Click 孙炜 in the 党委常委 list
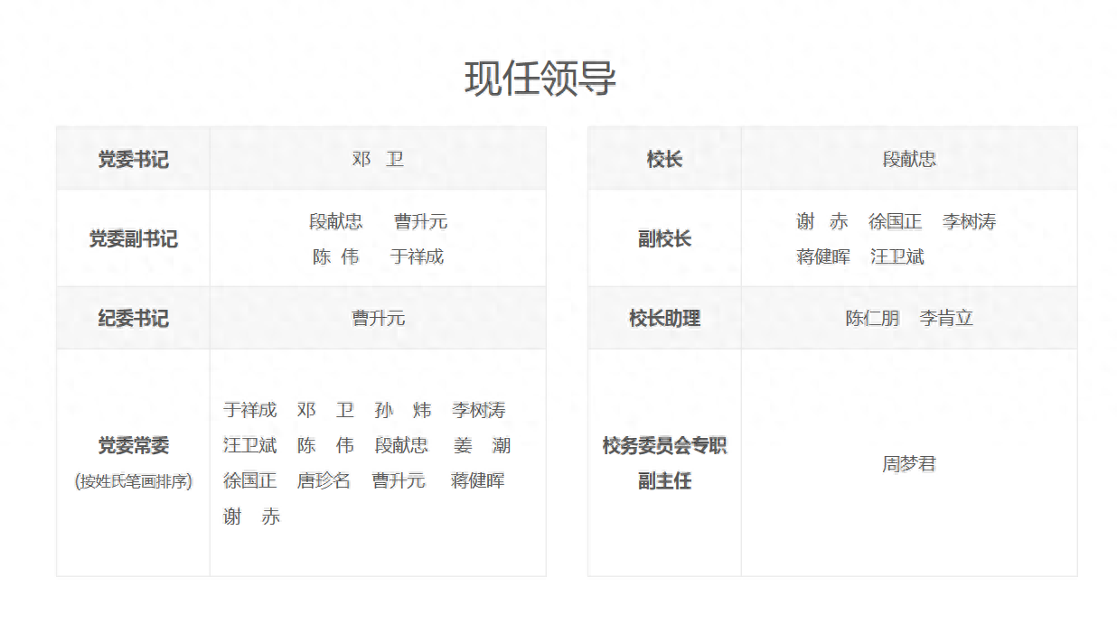The image size is (1117, 633). click(x=403, y=410)
